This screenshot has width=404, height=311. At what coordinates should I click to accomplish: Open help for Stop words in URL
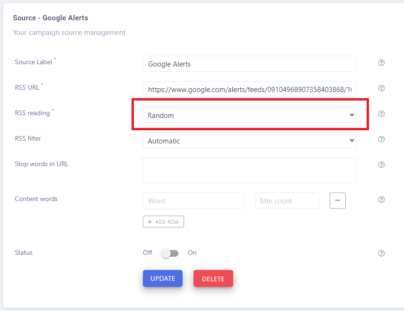[x=381, y=165]
